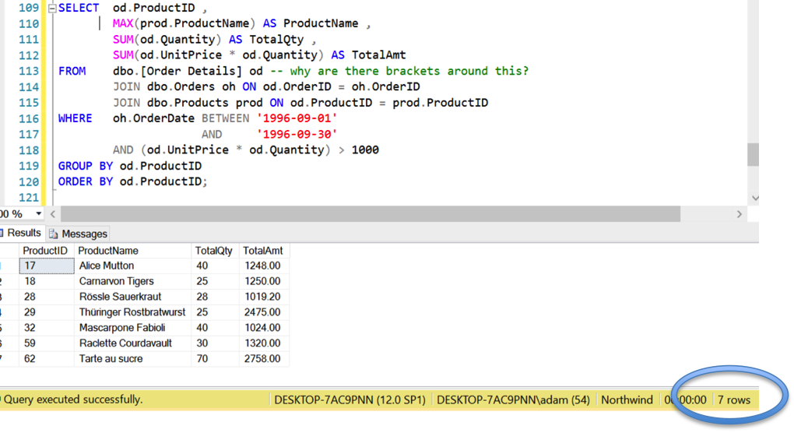Click dbo.Products in the line 115 join
Image resolution: width=794 pixels, height=433 pixels.
[x=188, y=103]
